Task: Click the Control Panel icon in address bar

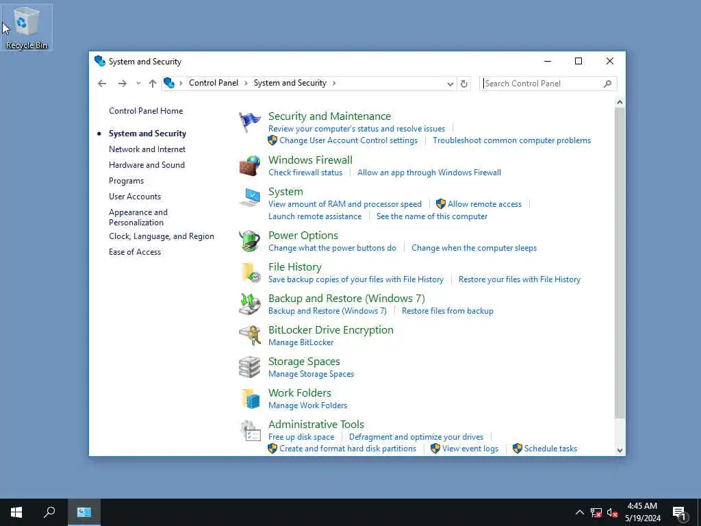Action: tap(169, 83)
